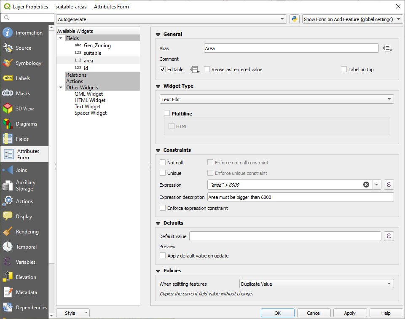Click the search field at top left

click(27, 18)
